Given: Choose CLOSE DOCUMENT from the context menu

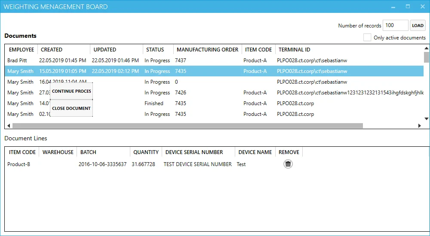Looking at the screenshot, I should (x=71, y=108).
